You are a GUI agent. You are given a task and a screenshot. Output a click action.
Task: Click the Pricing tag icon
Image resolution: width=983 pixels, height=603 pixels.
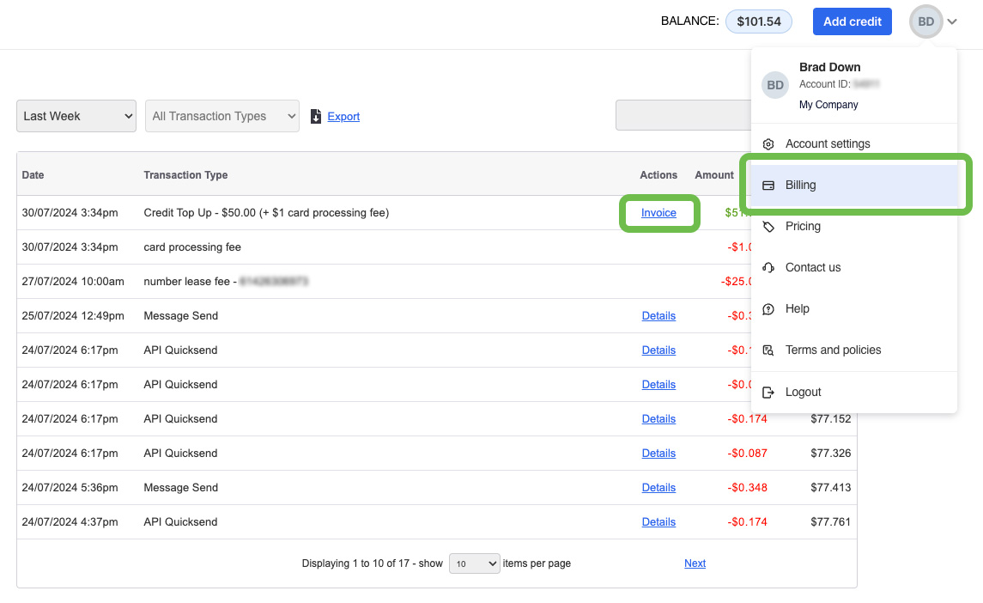[768, 227]
